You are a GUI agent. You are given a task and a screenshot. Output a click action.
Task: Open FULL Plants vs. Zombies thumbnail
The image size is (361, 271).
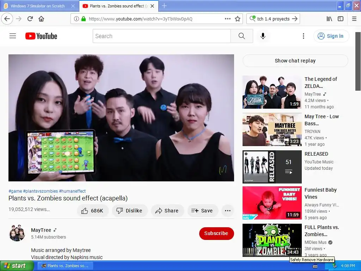(x=272, y=240)
